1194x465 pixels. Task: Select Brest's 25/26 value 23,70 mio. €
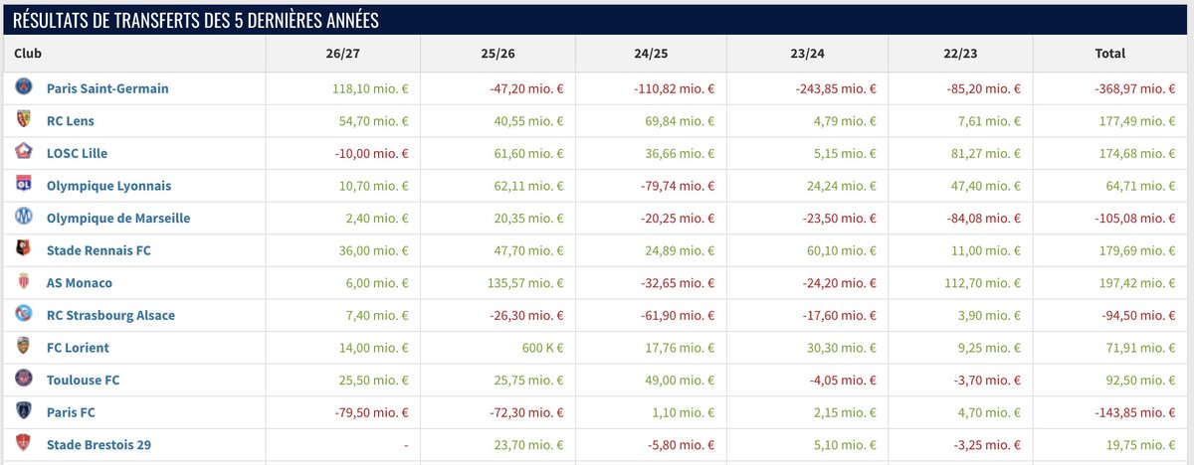[x=530, y=445]
